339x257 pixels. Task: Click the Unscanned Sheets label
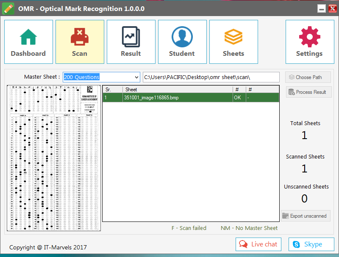click(306, 186)
